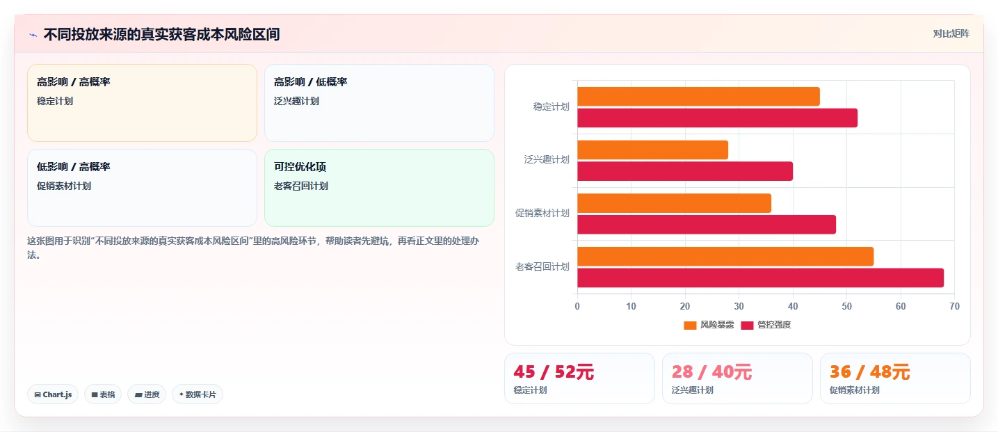
Task: Click the red 管控强度 legend color box
Action: (x=747, y=326)
